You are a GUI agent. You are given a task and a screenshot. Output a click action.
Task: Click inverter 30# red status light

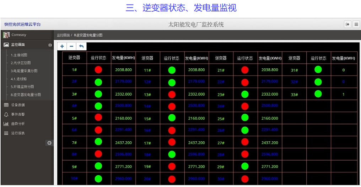click(245, 179)
